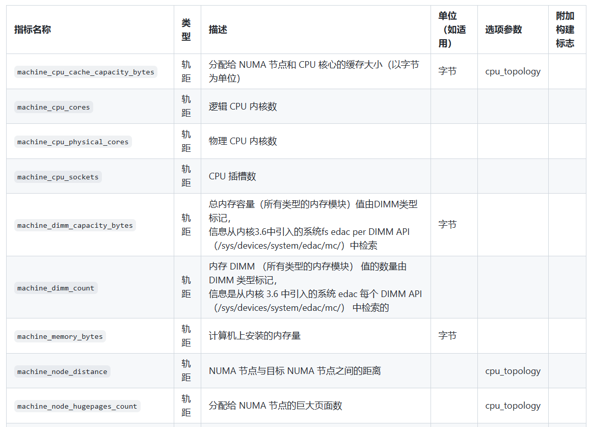Click the cache size description for machine_cpu_cache_capacity_bytes
Viewport: 591px width, 427px height.
coord(314,72)
